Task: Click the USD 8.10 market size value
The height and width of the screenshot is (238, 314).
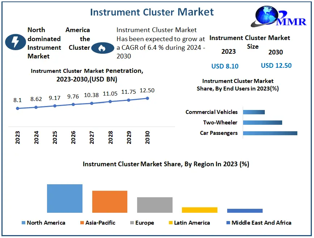Action: pyautogui.click(x=225, y=66)
